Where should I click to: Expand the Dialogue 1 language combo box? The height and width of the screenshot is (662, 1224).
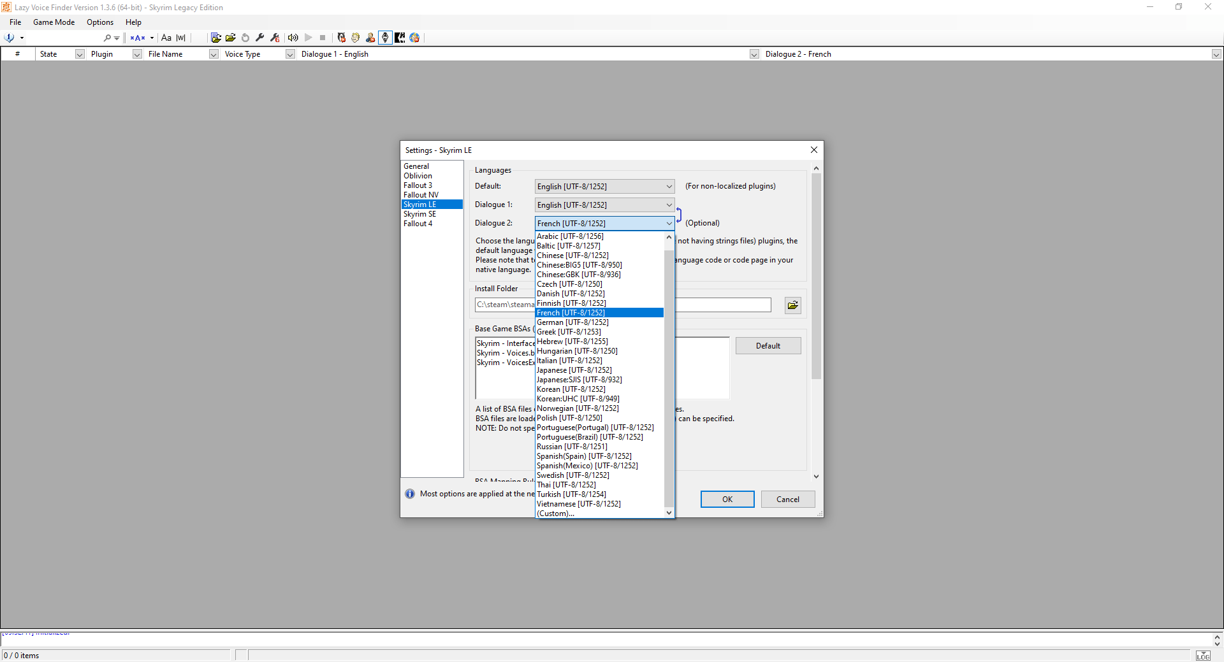click(669, 205)
